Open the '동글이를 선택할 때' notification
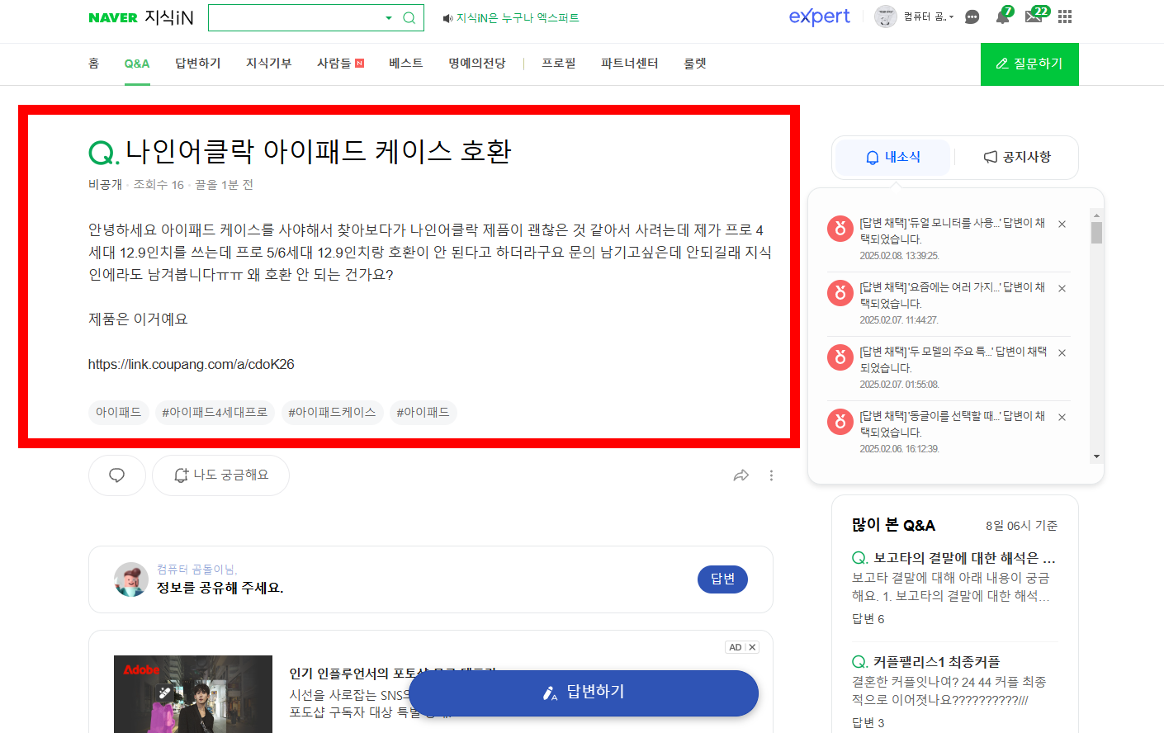 click(x=952, y=424)
